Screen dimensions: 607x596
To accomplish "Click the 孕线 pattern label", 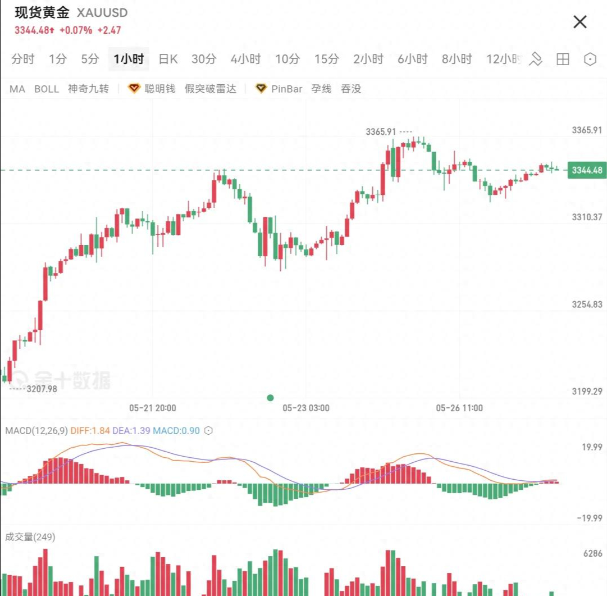I will [x=321, y=89].
